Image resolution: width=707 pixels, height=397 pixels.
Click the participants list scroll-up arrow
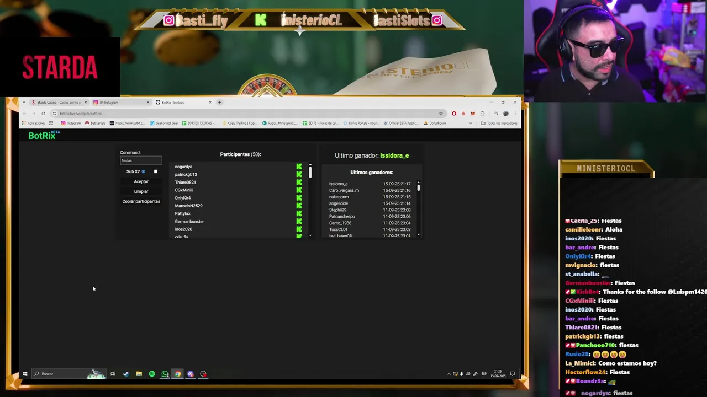pyautogui.click(x=310, y=165)
